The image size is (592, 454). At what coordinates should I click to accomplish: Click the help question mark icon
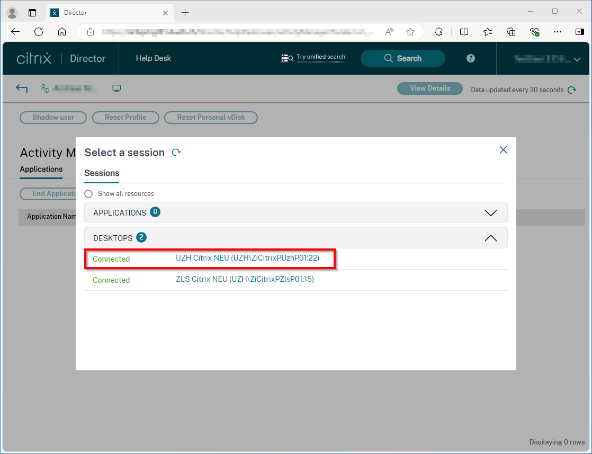point(470,58)
